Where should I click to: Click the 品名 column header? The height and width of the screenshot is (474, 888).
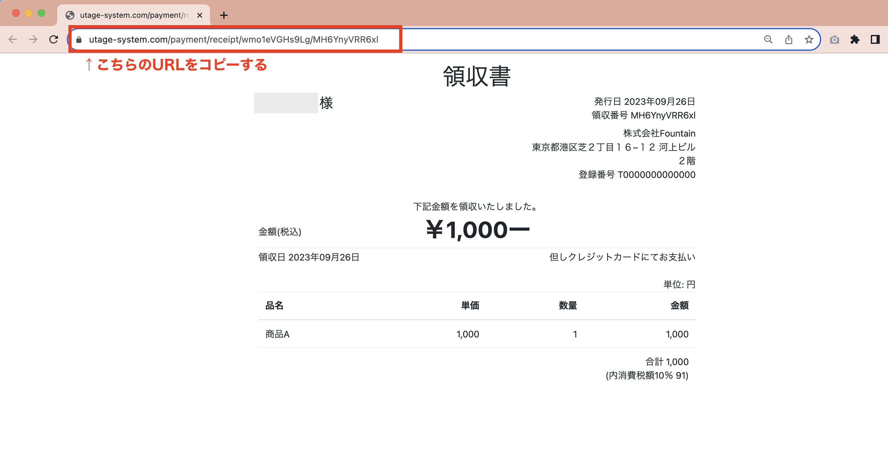pyautogui.click(x=274, y=305)
